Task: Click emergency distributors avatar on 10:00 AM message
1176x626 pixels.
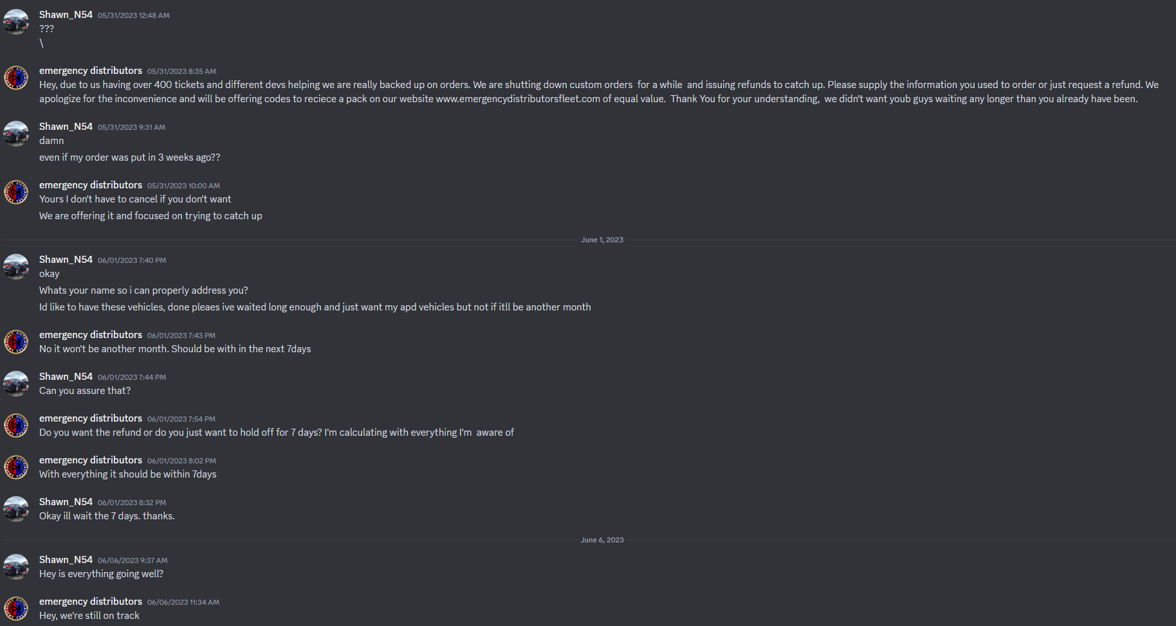Action: point(16,192)
